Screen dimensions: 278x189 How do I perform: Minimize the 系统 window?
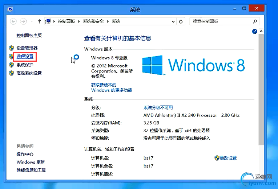pyautogui.click(x=235, y=8)
